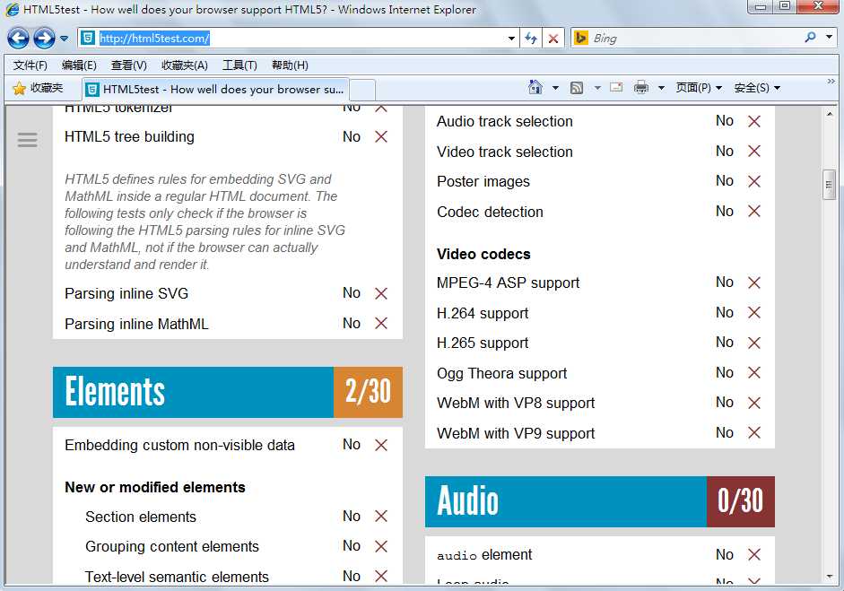Image resolution: width=844 pixels, height=591 pixels.
Task: Click the Print icon
Action: click(640, 88)
